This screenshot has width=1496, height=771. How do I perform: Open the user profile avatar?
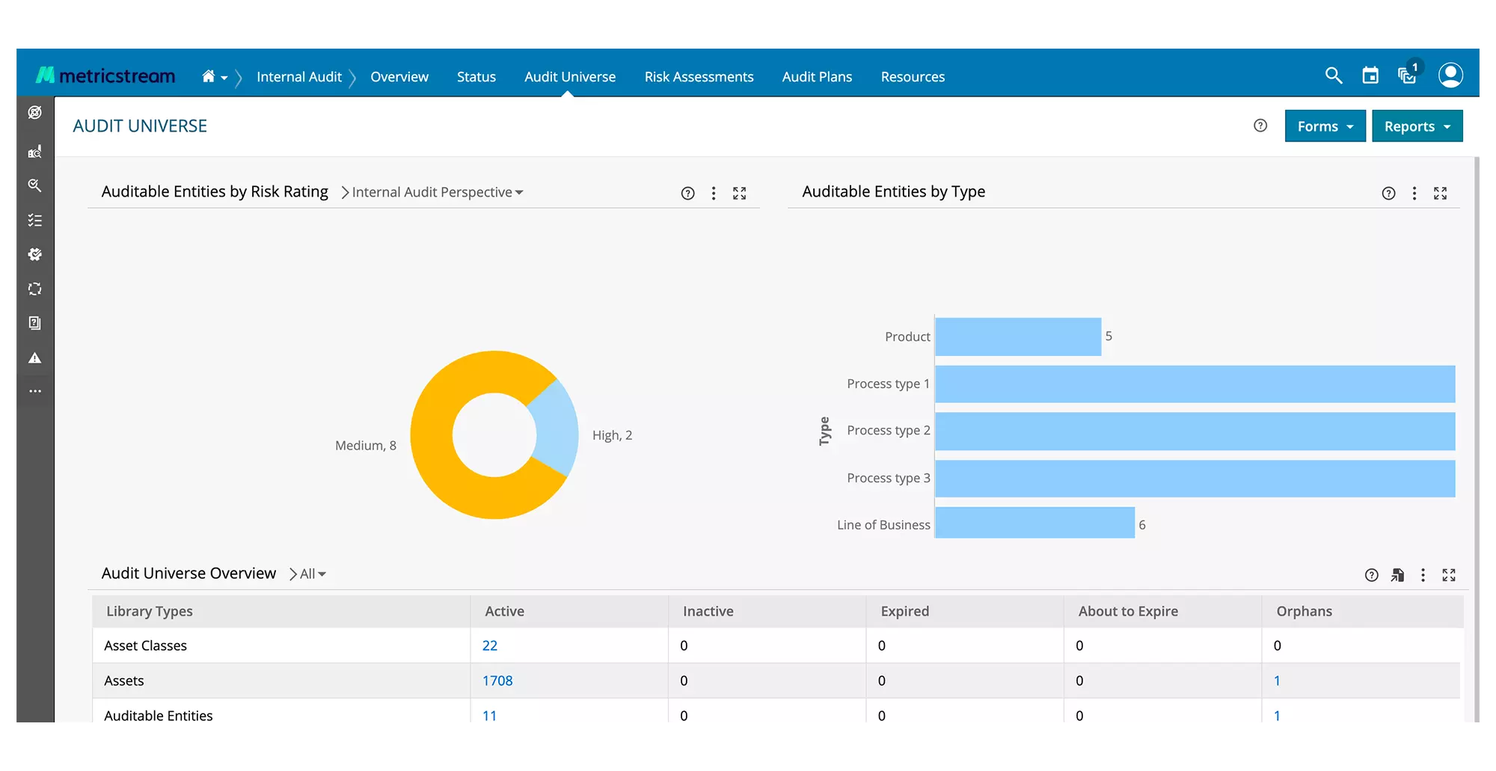pyautogui.click(x=1450, y=75)
